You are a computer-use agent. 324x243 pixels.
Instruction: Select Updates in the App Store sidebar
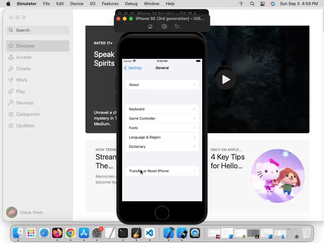(x=38, y=125)
